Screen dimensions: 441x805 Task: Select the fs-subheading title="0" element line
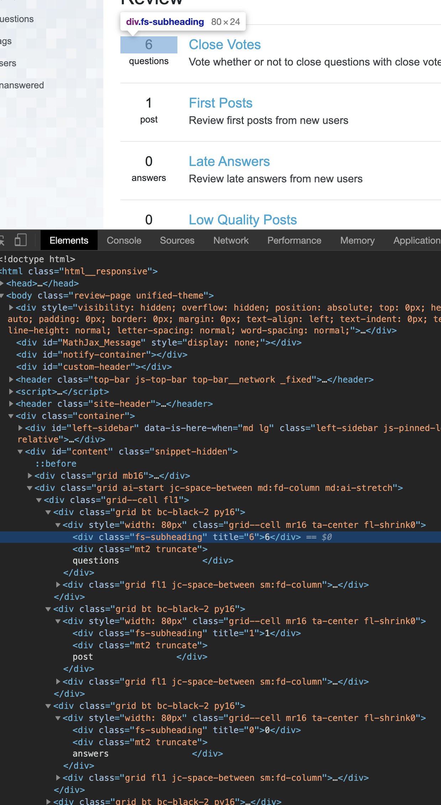coord(187,730)
